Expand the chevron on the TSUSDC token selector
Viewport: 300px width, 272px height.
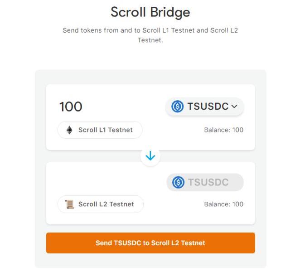click(234, 107)
